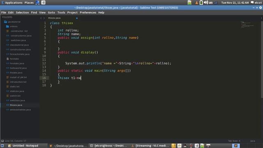Screen dimensions: 263x148
Task: Click the introduction.txt file icon
Action: pos(8,82)
